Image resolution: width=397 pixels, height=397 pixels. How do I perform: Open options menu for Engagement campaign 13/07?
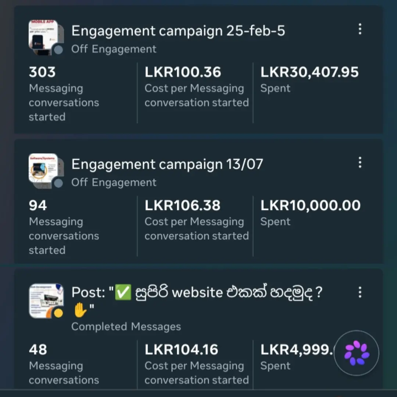[360, 162]
